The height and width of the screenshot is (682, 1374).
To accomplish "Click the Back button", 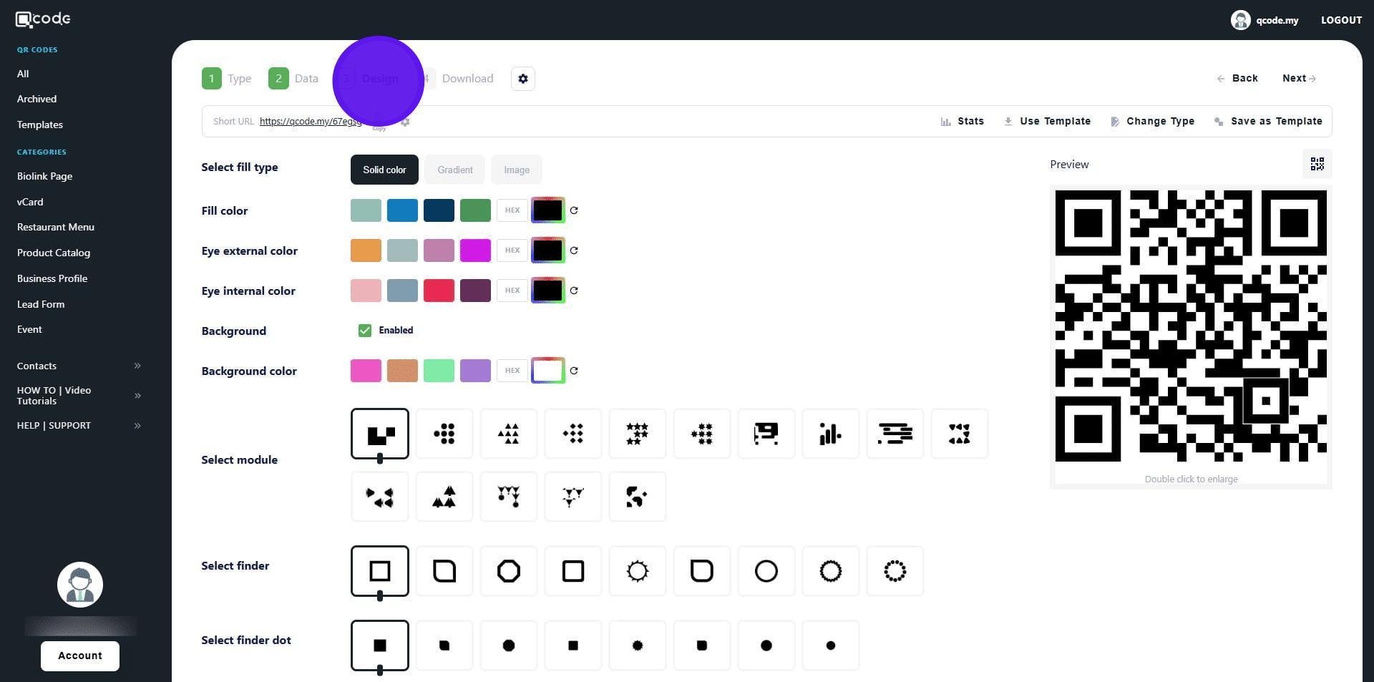I will click(1237, 78).
